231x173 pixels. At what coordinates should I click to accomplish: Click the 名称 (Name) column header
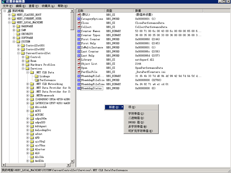pos(90,11)
